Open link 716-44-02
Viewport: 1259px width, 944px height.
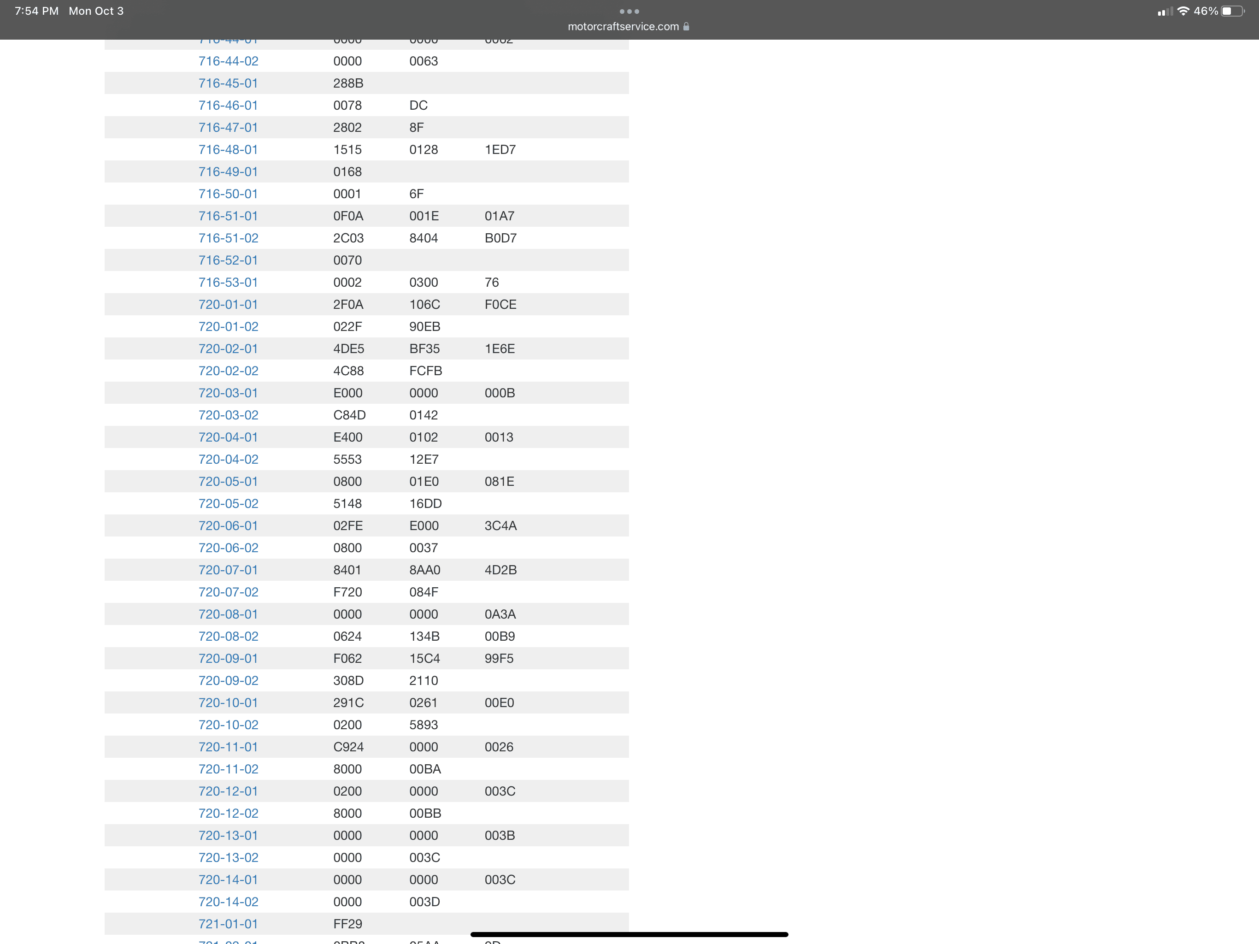[228, 61]
